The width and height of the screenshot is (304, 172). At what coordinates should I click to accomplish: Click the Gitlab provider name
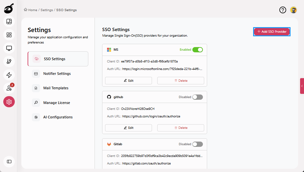coord(118,144)
